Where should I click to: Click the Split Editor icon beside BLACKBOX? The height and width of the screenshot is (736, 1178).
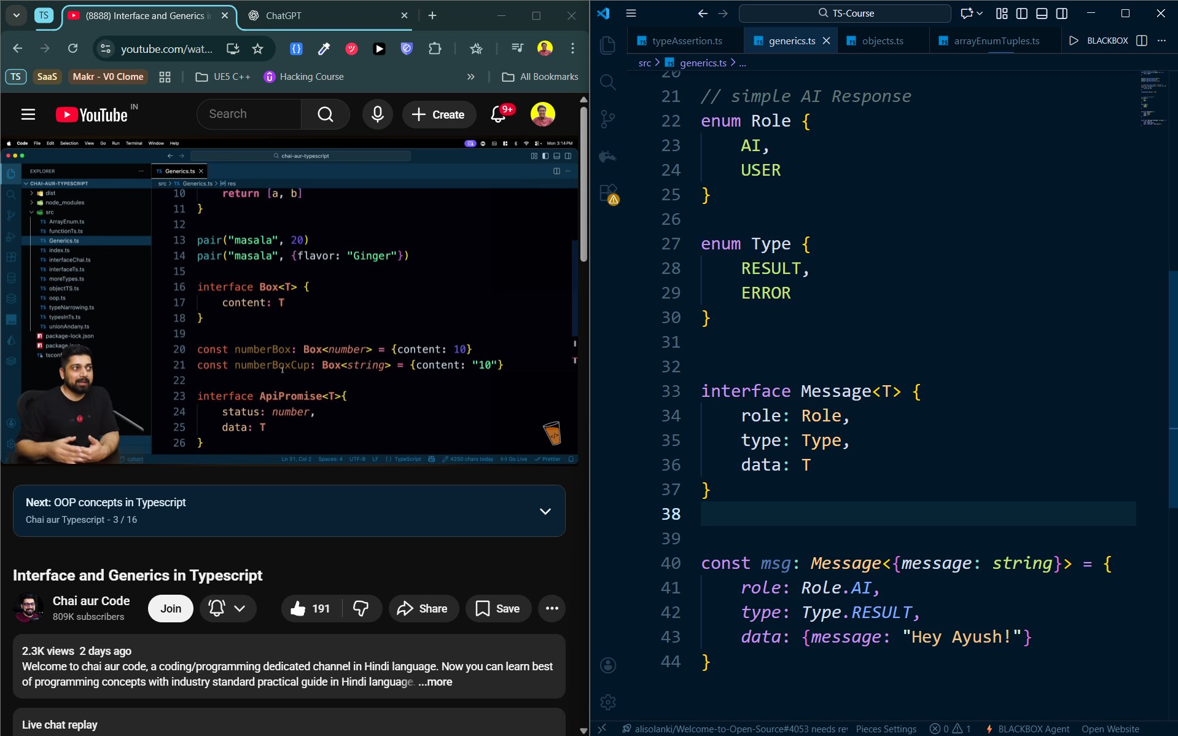tap(1141, 40)
